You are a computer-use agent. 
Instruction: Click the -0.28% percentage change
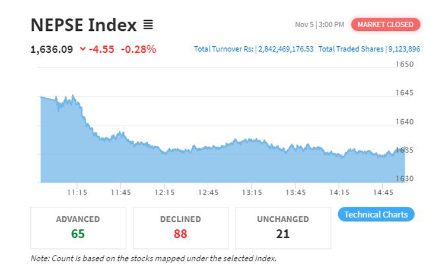[138, 49]
